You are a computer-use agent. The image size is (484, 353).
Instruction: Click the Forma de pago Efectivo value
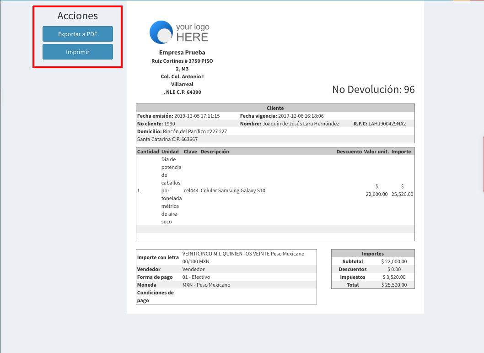196,277
